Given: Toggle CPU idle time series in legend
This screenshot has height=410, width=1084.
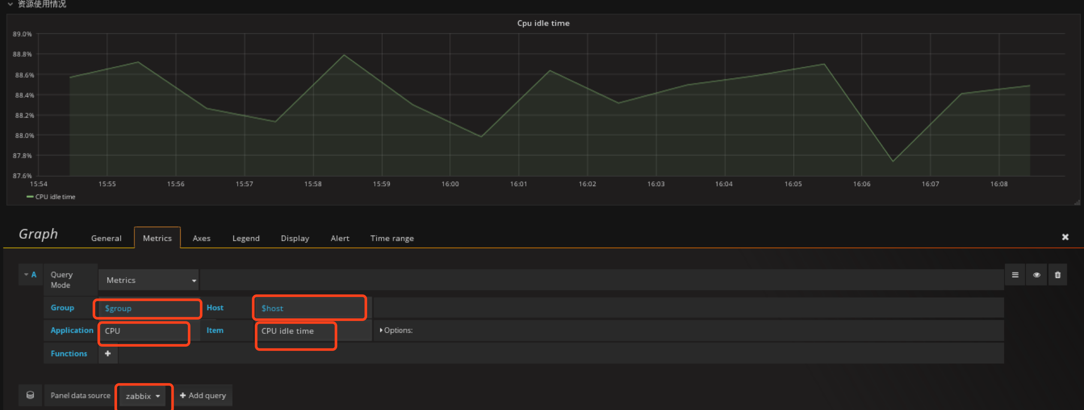Looking at the screenshot, I should point(55,197).
